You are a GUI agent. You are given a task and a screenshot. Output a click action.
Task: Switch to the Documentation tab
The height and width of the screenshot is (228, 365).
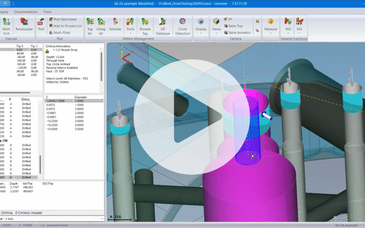[26, 11]
